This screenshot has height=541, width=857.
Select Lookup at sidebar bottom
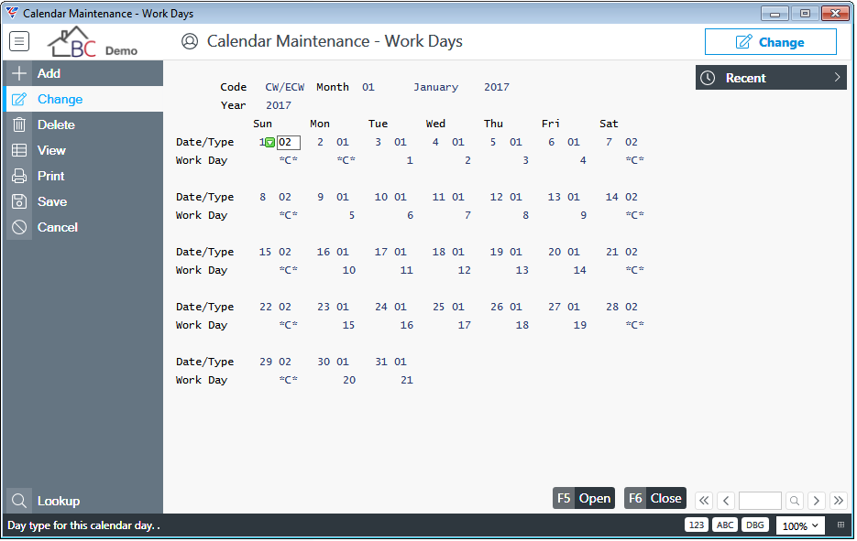[83, 501]
